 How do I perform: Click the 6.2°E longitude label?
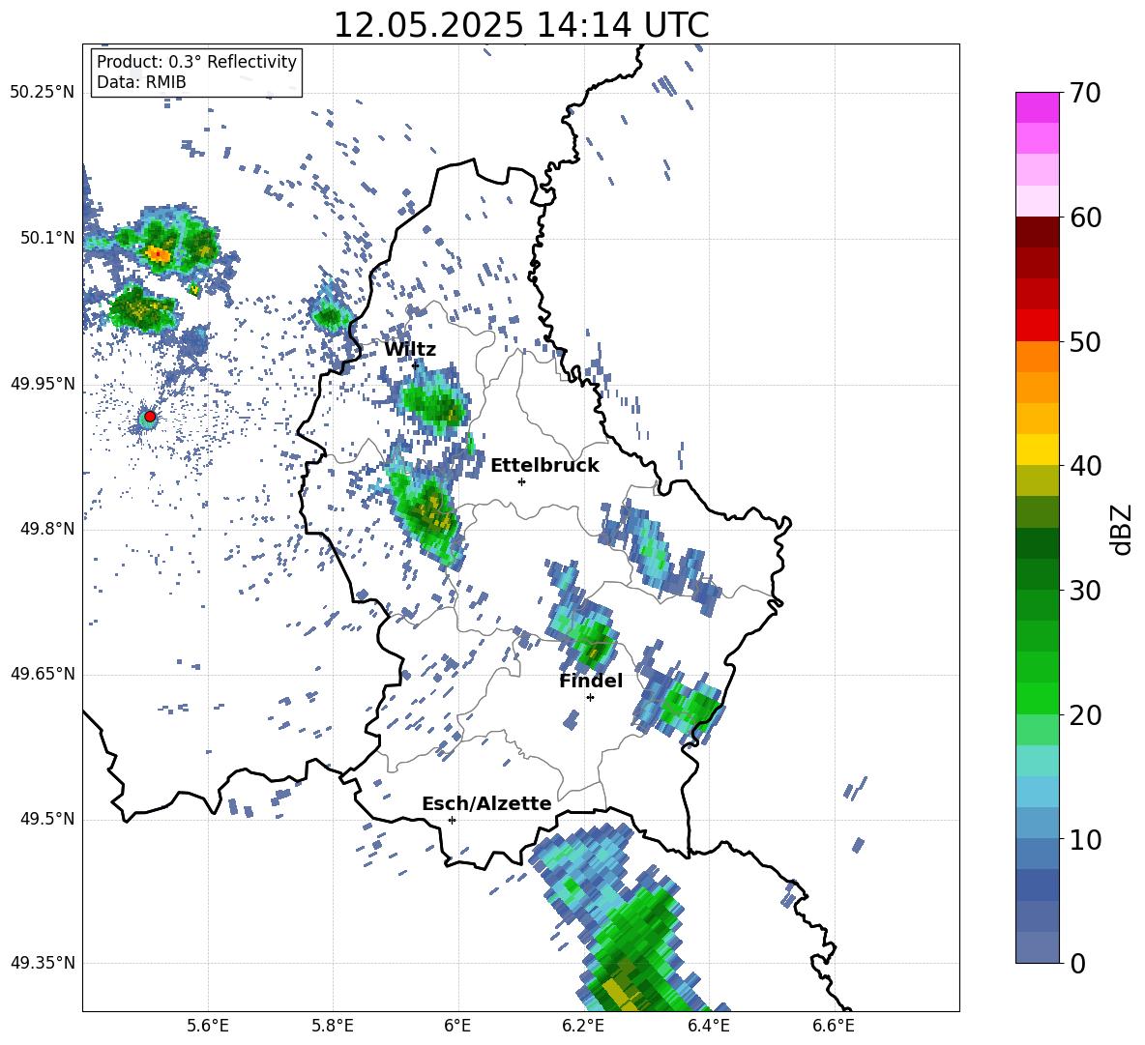point(583,1026)
